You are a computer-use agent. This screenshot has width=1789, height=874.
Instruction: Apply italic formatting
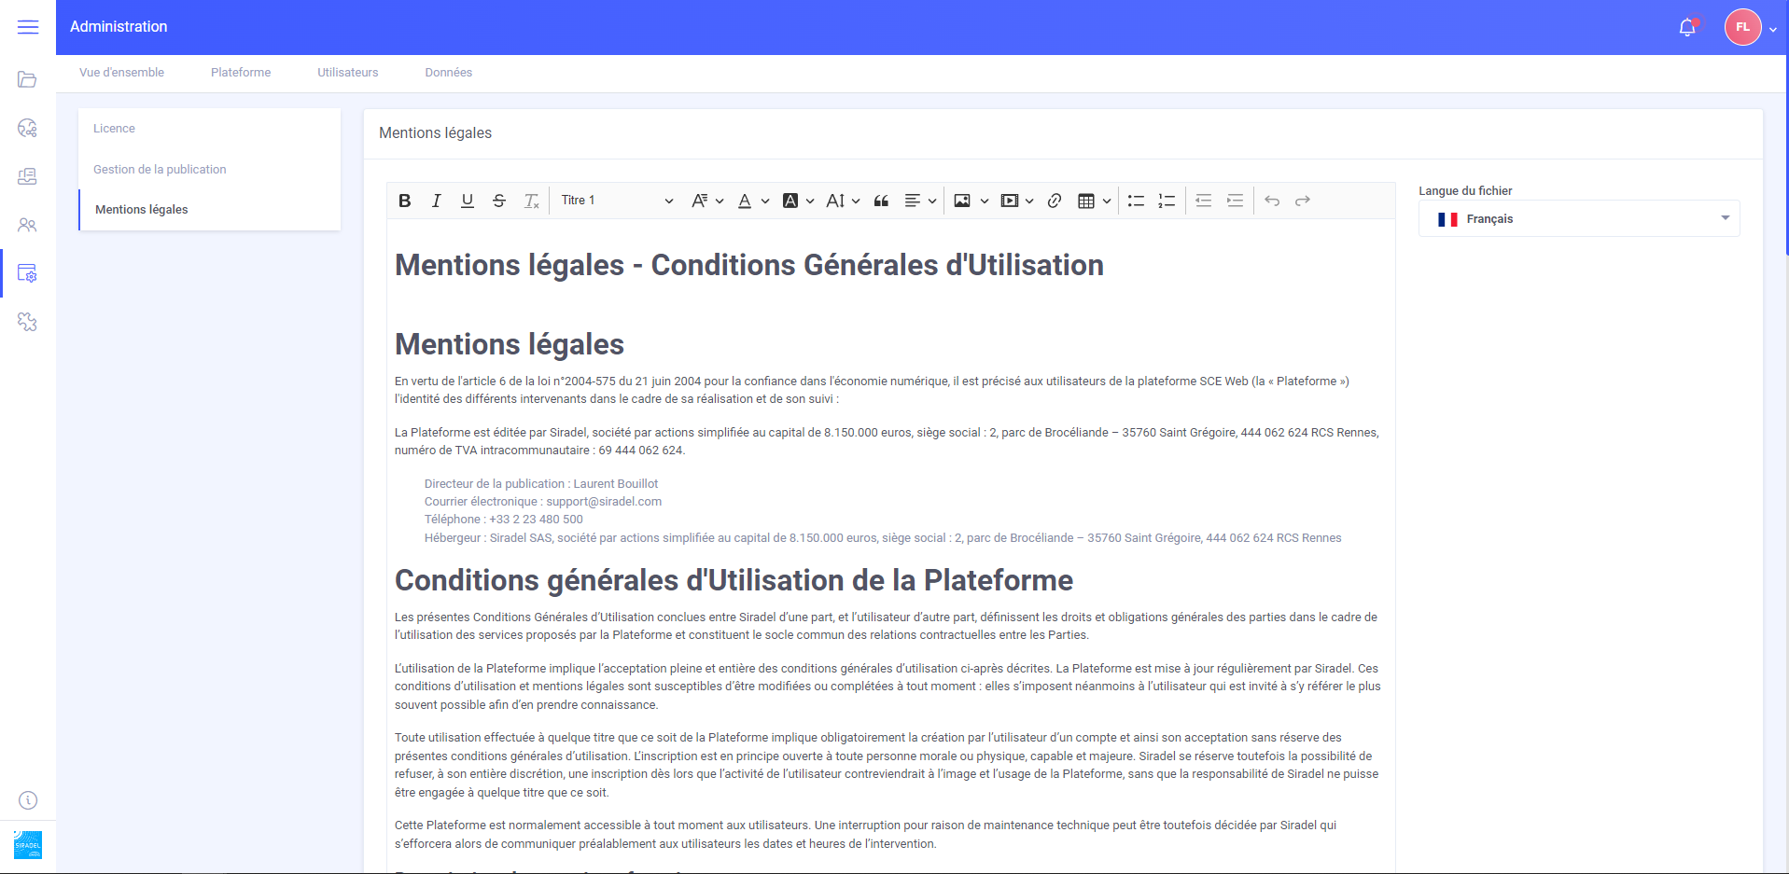[x=436, y=201]
